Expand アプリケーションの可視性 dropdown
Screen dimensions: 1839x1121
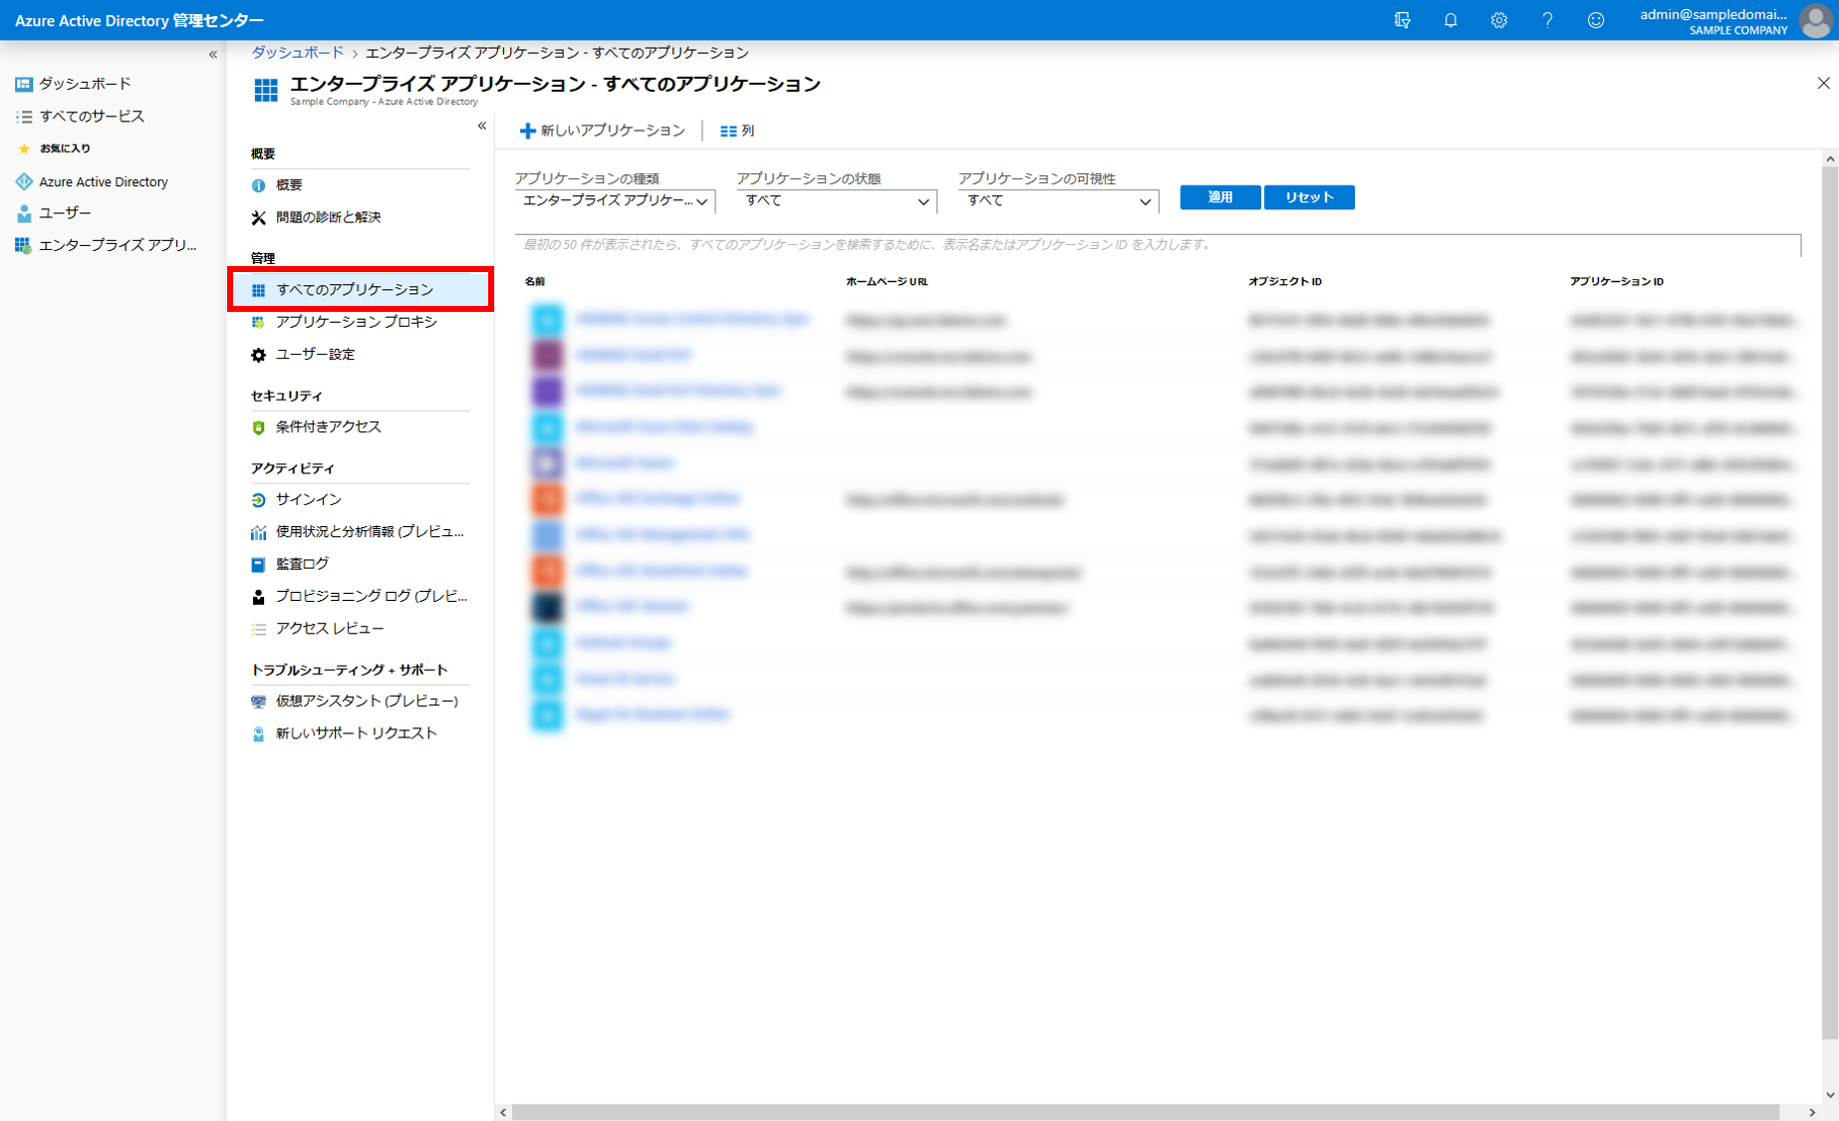coord(1058,201)
